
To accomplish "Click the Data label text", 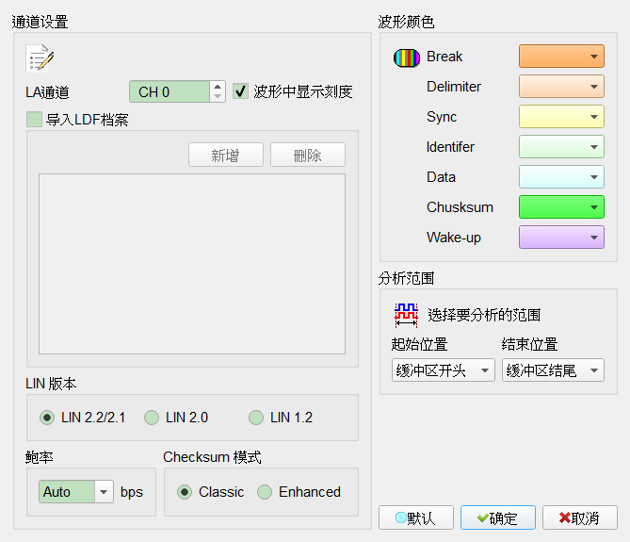I will point(441,177).
